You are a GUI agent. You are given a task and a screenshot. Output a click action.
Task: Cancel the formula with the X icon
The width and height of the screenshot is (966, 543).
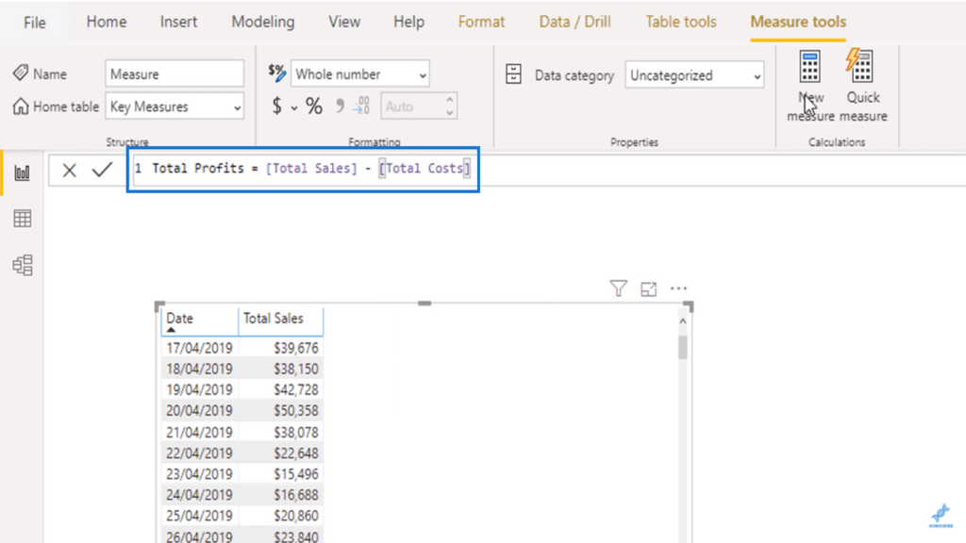click(x=69, y=170)
